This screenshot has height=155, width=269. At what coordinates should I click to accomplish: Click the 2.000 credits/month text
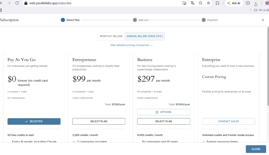pos(82,98)
